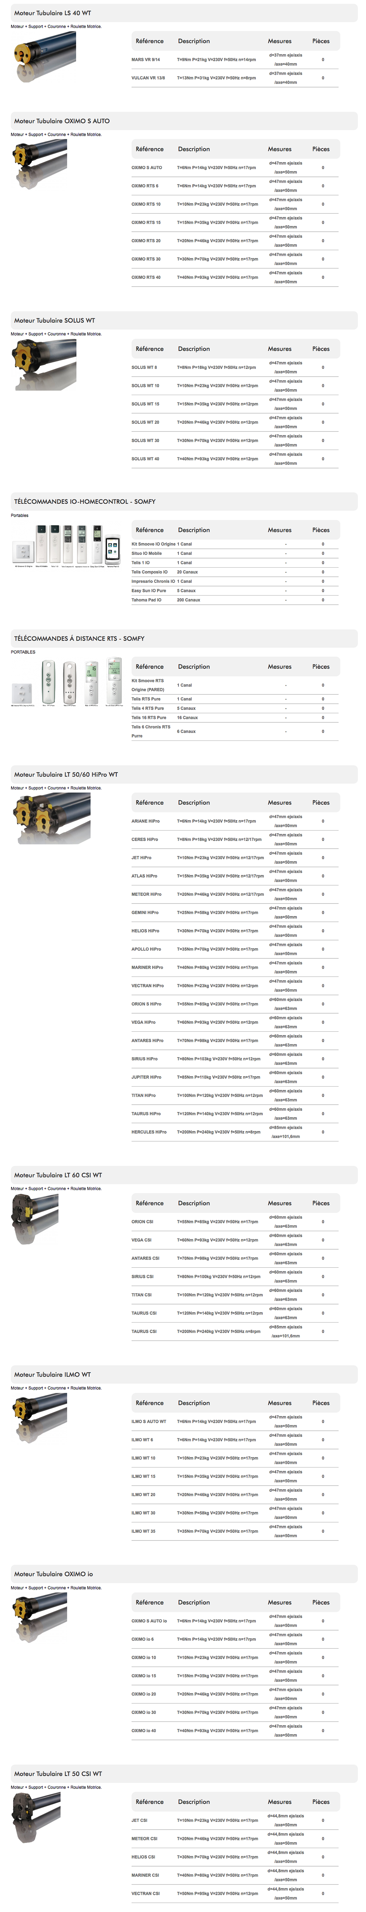
Task: Click the 'ILMO WT 35' reference
Action: [x=144, y=1531]
